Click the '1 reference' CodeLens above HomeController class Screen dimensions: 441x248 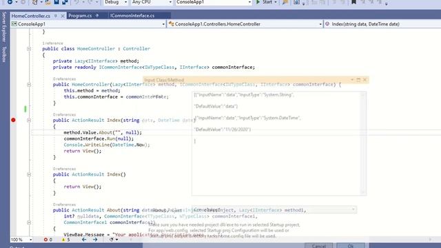(x=52, y=43)
